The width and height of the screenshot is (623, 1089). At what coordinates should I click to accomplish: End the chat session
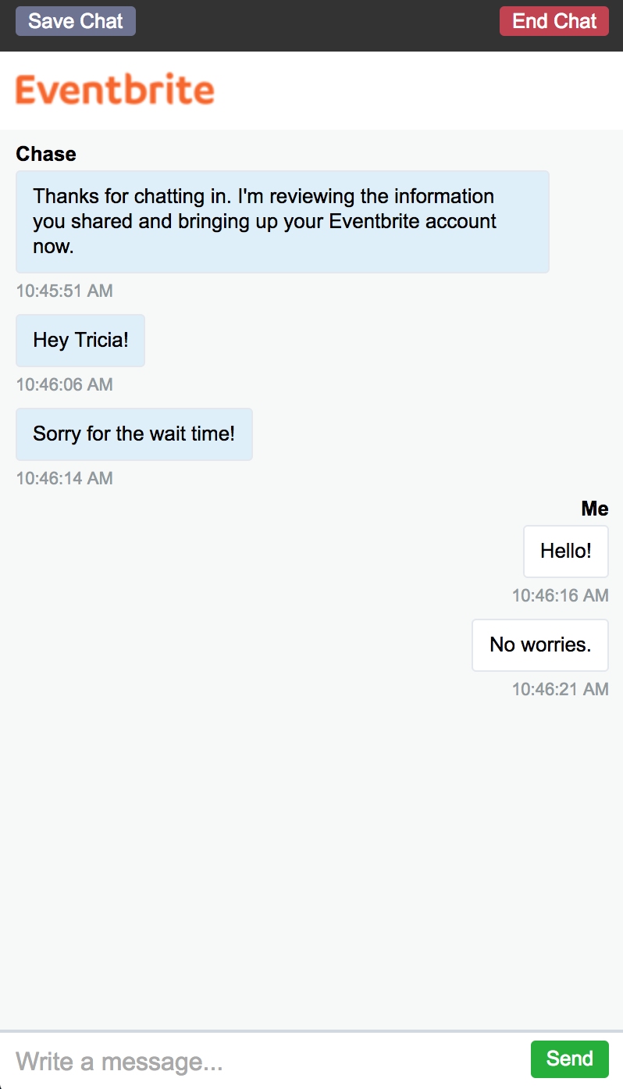554,21
